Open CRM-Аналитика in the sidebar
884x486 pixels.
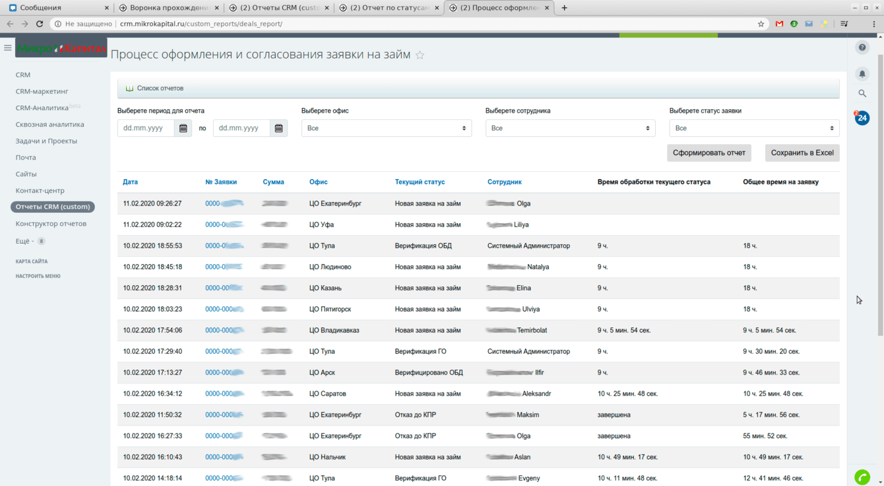pos(42,108)
